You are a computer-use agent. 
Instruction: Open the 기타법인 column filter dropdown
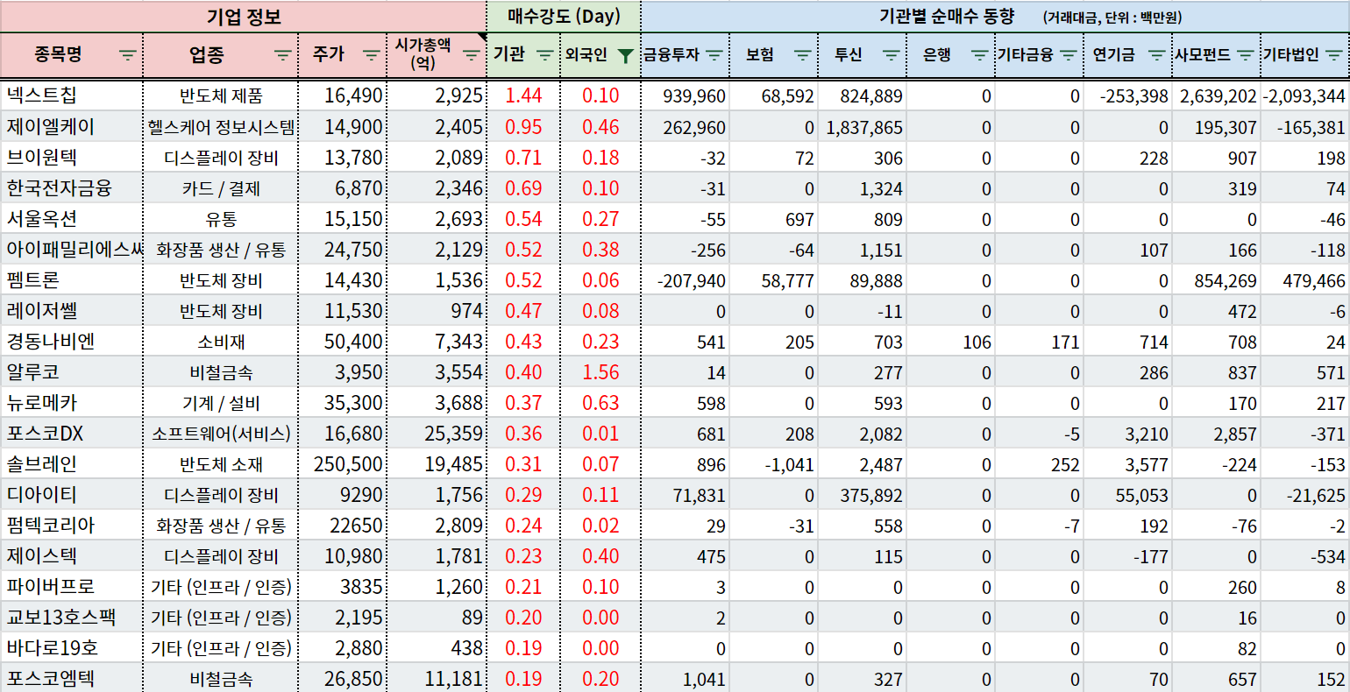(x=1335, y=55)
